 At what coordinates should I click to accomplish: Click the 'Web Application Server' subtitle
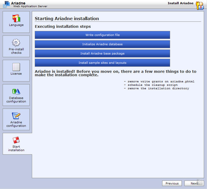30,6
